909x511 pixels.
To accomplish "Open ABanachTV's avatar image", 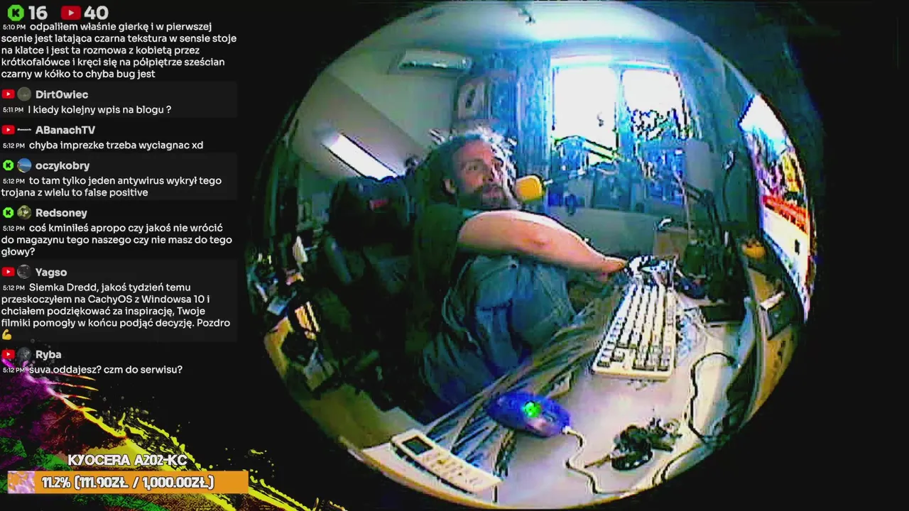I will (x=24, y=130).
